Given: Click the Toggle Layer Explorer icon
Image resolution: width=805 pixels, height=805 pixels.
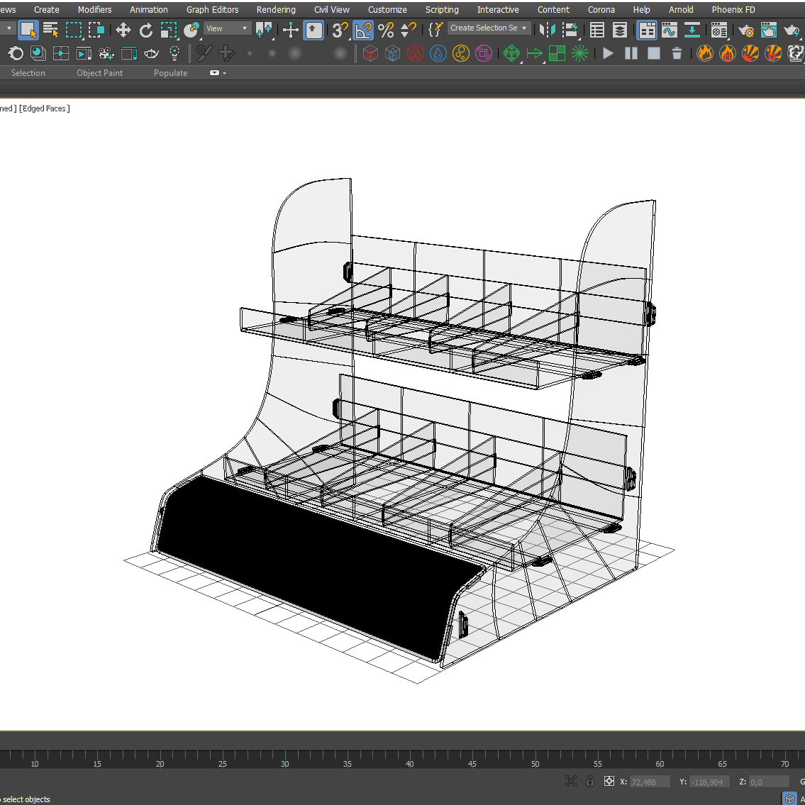Looking at the screenshot, I should pos(620,30).
